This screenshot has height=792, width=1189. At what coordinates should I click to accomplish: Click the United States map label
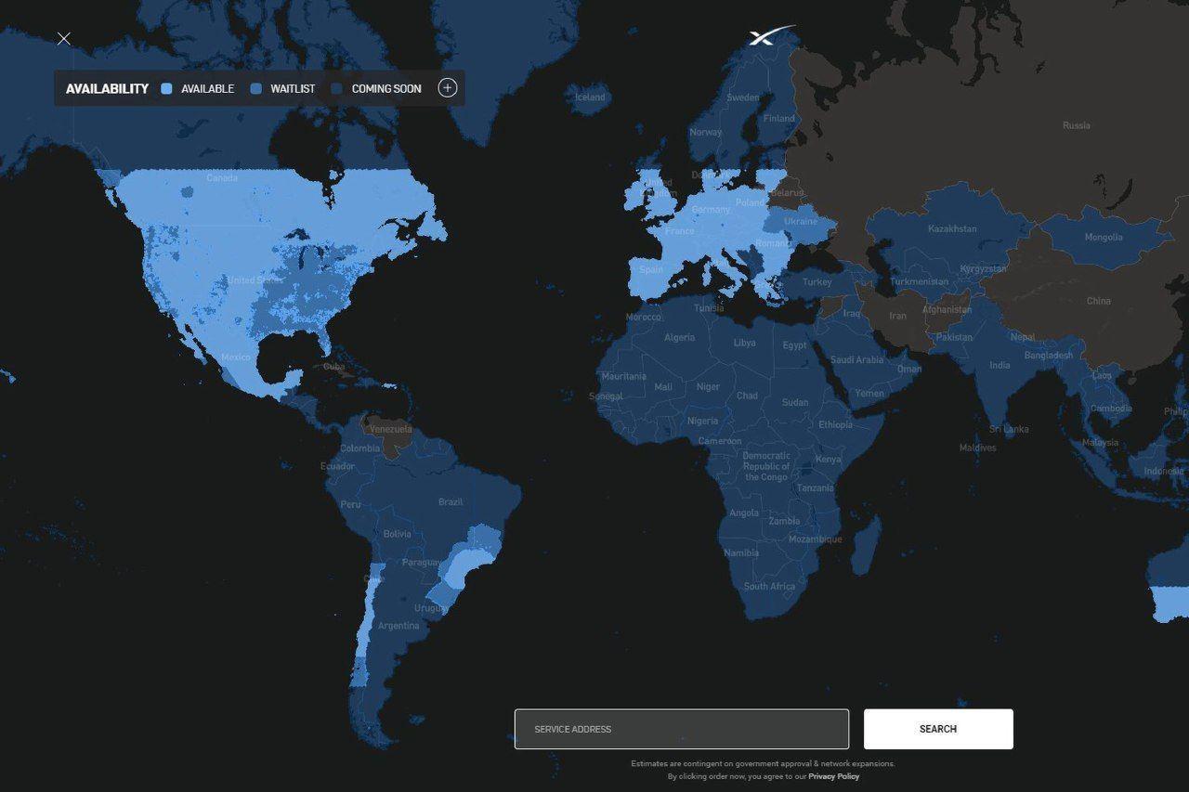tap(255, 280)
